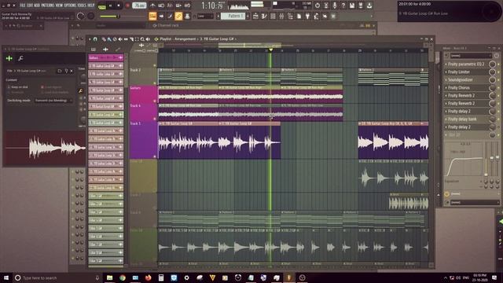Viewport: 503px width, 283px height.
Task: Open the EDIT menu
Action: coord(30,6)
